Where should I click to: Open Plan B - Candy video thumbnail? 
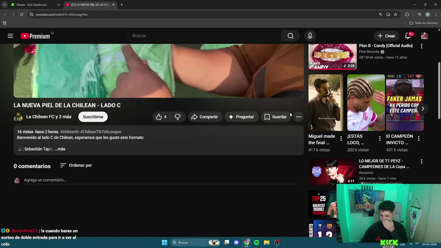pos(332,56)
